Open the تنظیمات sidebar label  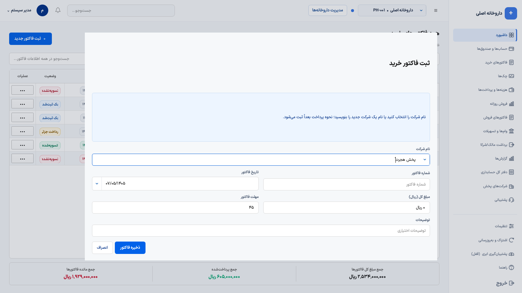pyautogui.click(x=501, y=226)
